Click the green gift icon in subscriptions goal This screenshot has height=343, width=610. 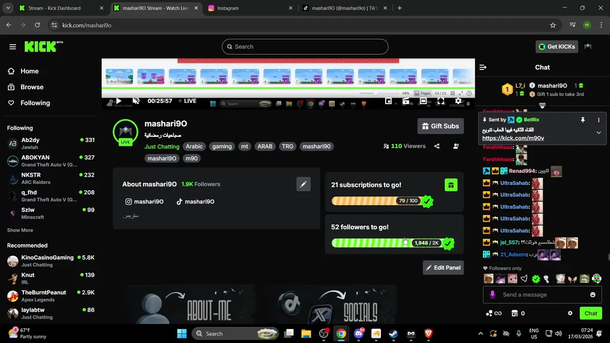(451, 185)
